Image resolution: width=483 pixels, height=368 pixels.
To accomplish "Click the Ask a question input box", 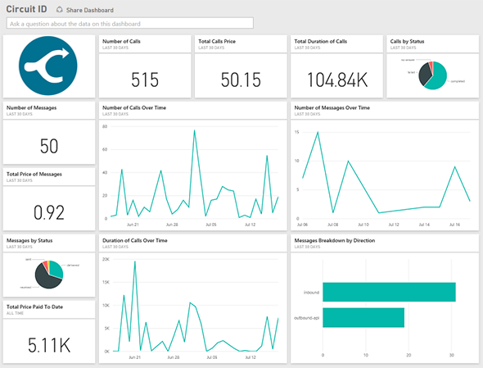I will coord(130,24).
